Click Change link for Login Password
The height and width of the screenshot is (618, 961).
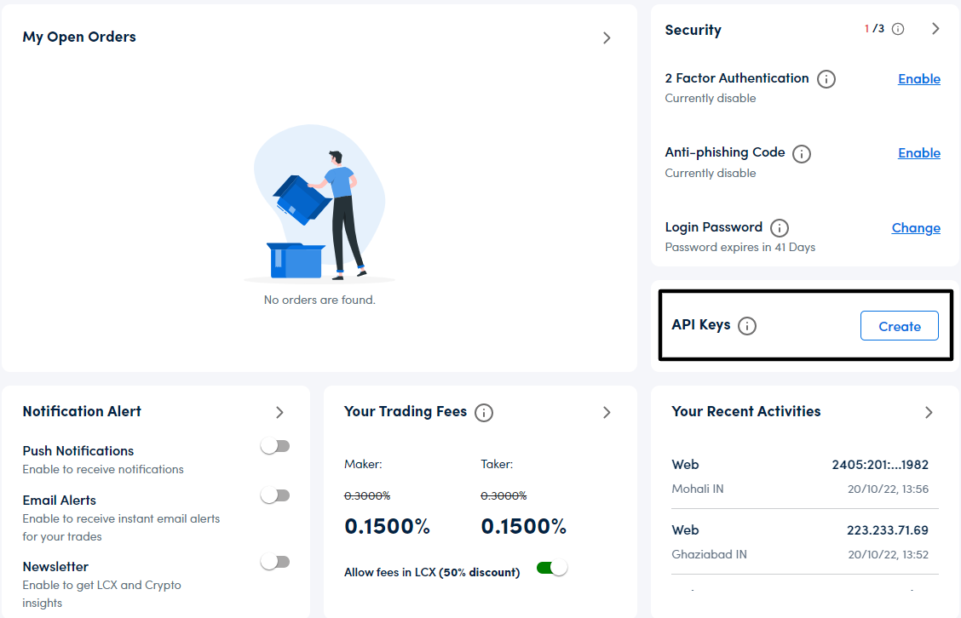pos(916,228)
